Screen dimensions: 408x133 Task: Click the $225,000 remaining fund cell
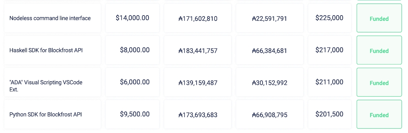[x=329, y=18]
